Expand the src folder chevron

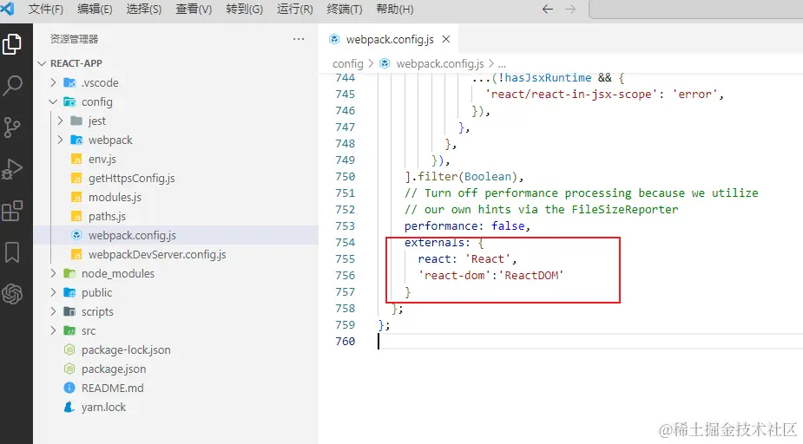(53, 331)
